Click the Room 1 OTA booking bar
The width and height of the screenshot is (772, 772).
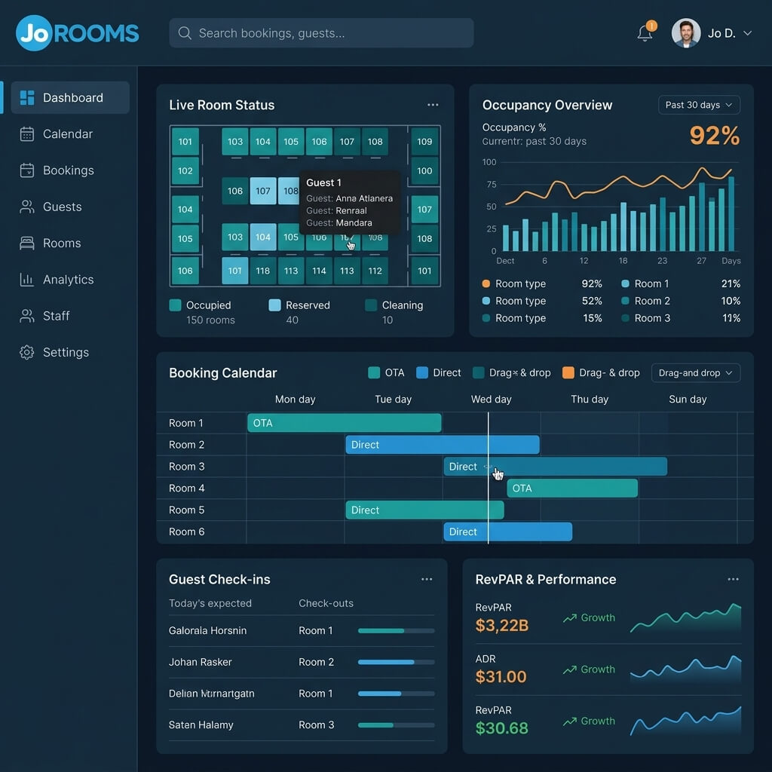coord(344,423)
